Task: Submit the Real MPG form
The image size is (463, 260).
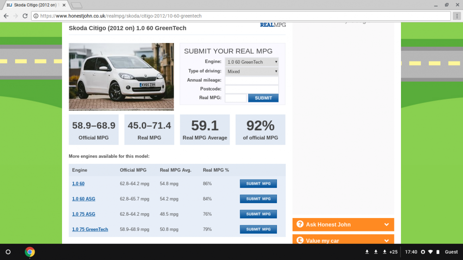Action: [x=263, y=98]
